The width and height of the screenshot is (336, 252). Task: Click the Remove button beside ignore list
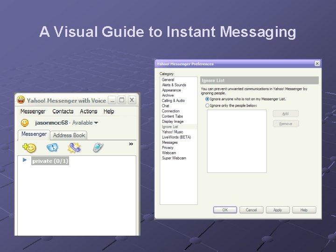point(286,124)
